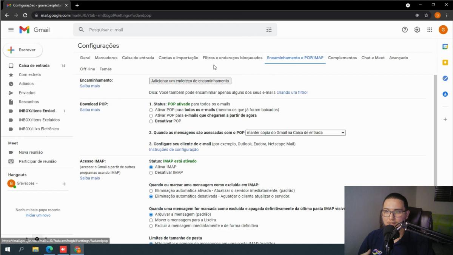Select Ativar IMAP radio
453x255 pixels.
click(151, 167)
